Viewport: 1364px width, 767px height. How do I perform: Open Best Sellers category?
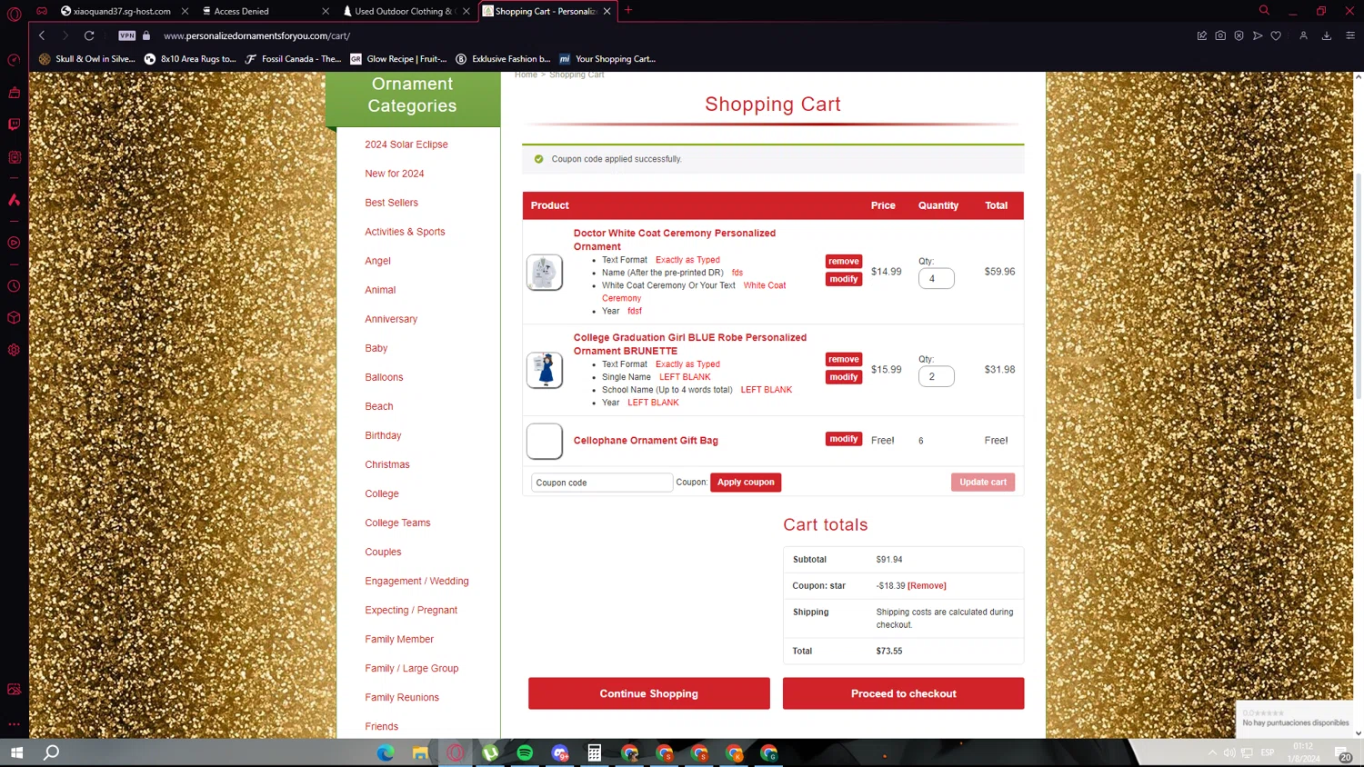coord(392,203)
